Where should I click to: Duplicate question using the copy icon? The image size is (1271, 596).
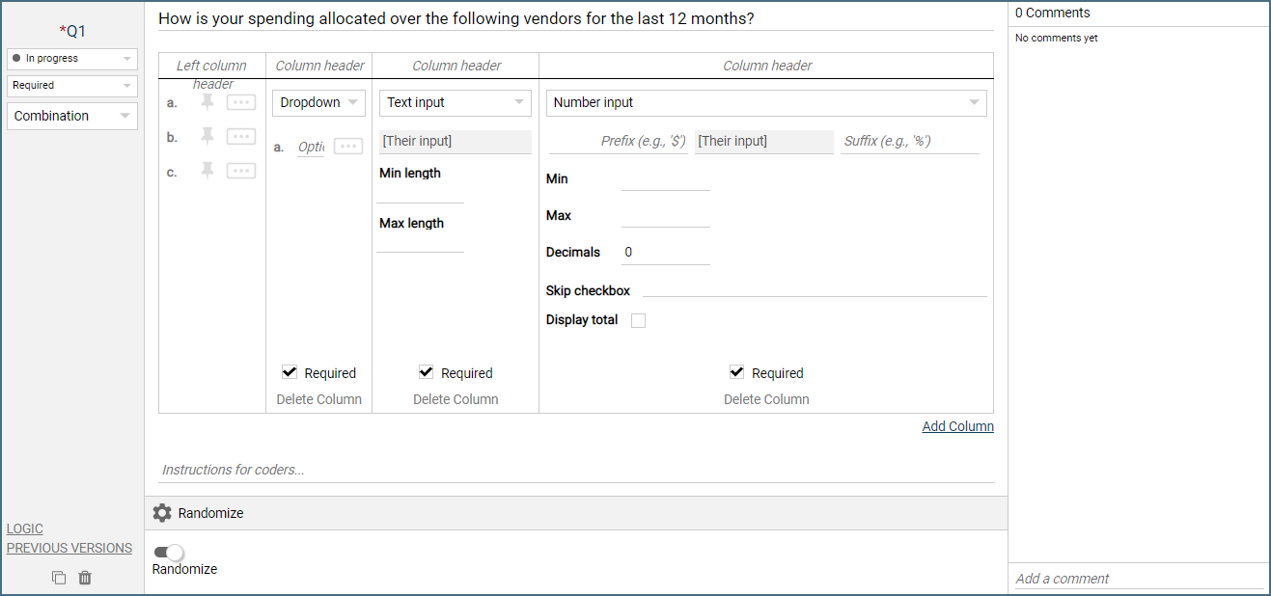point(59,578)
